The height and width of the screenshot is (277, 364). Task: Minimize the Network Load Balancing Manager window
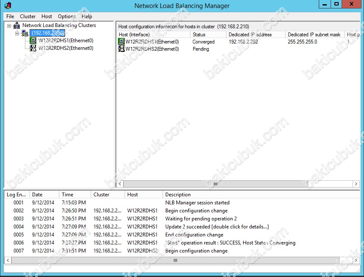pos(325,4)
